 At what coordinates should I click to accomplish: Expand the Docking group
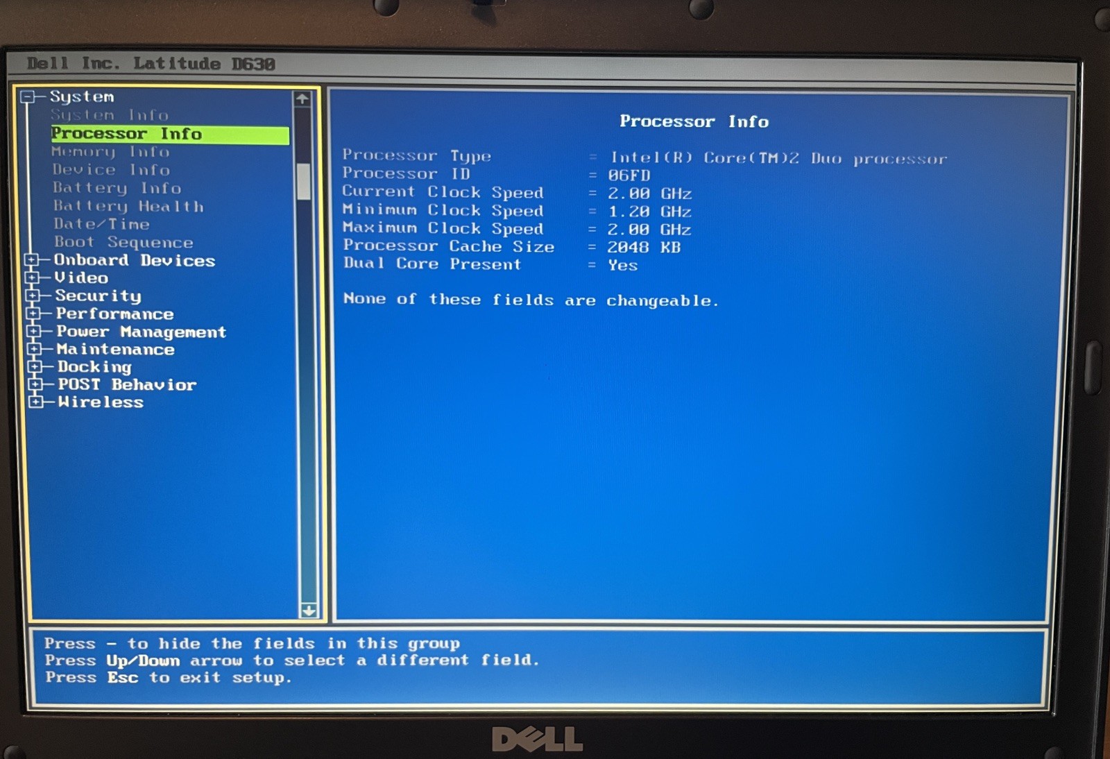tap(35, 366)
